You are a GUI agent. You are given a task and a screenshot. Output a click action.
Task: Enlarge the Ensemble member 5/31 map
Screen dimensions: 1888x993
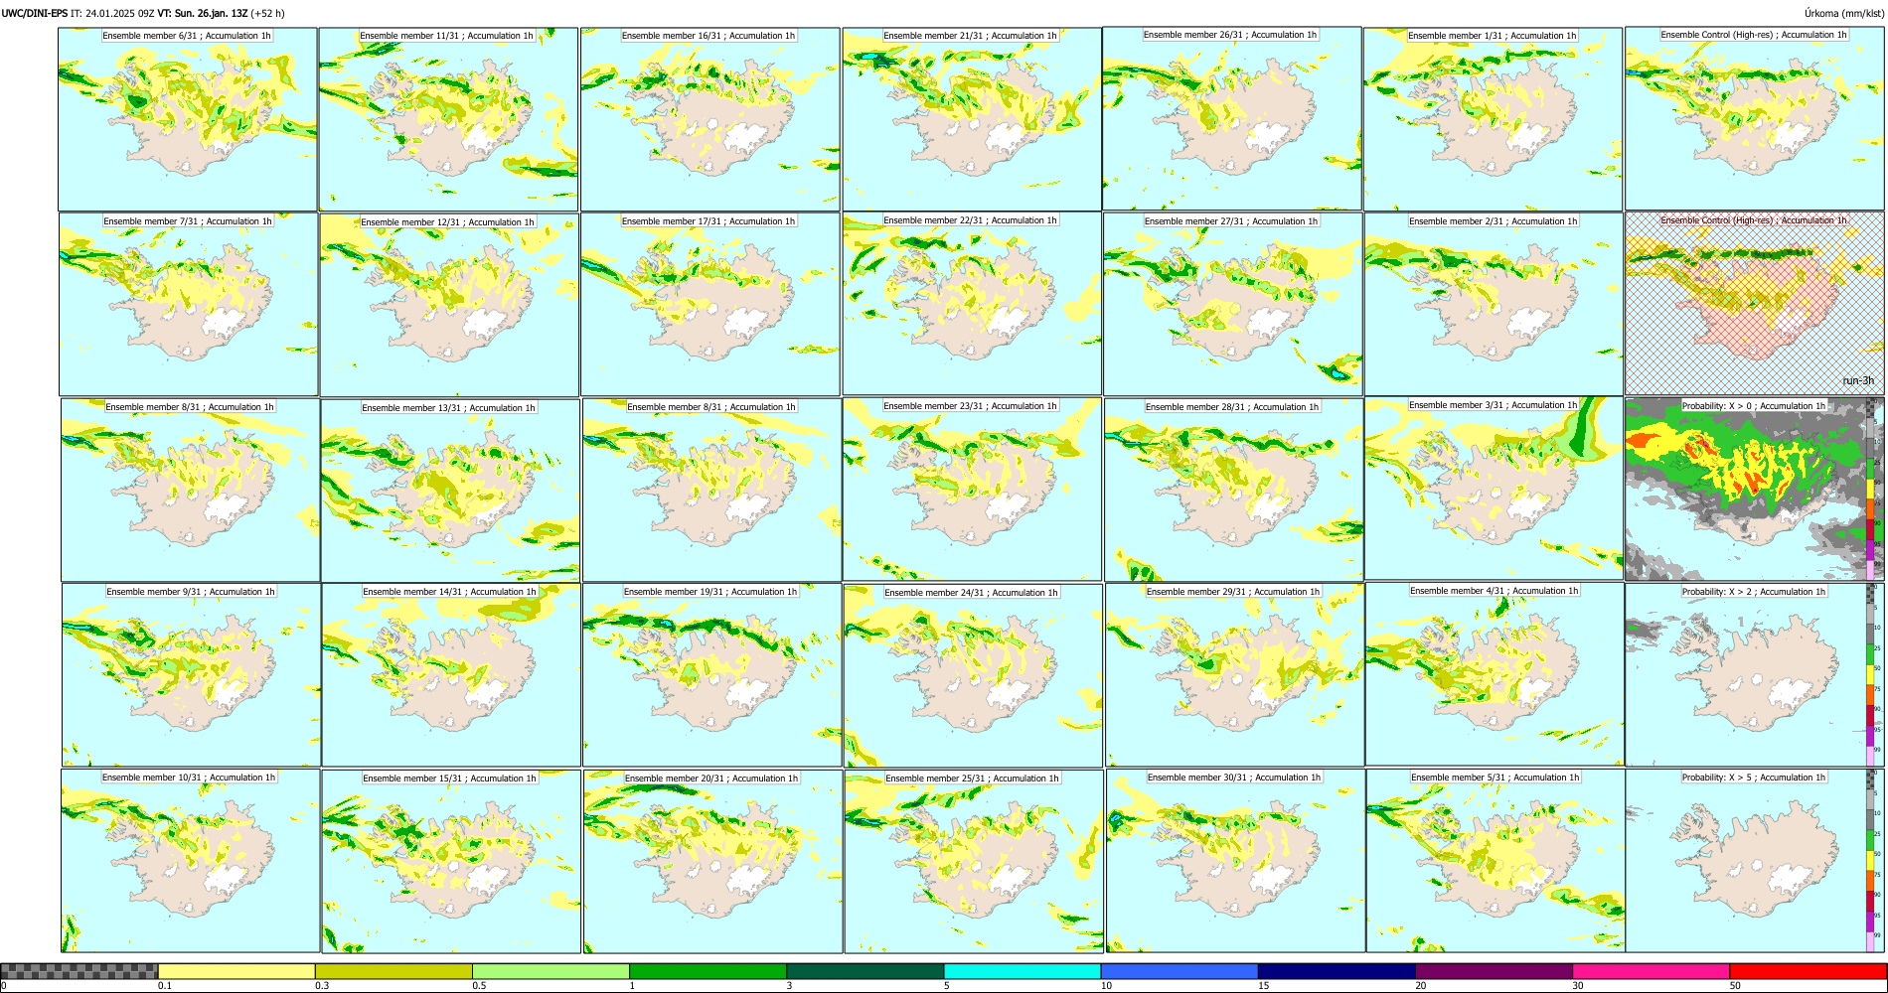click(1495, 861)
